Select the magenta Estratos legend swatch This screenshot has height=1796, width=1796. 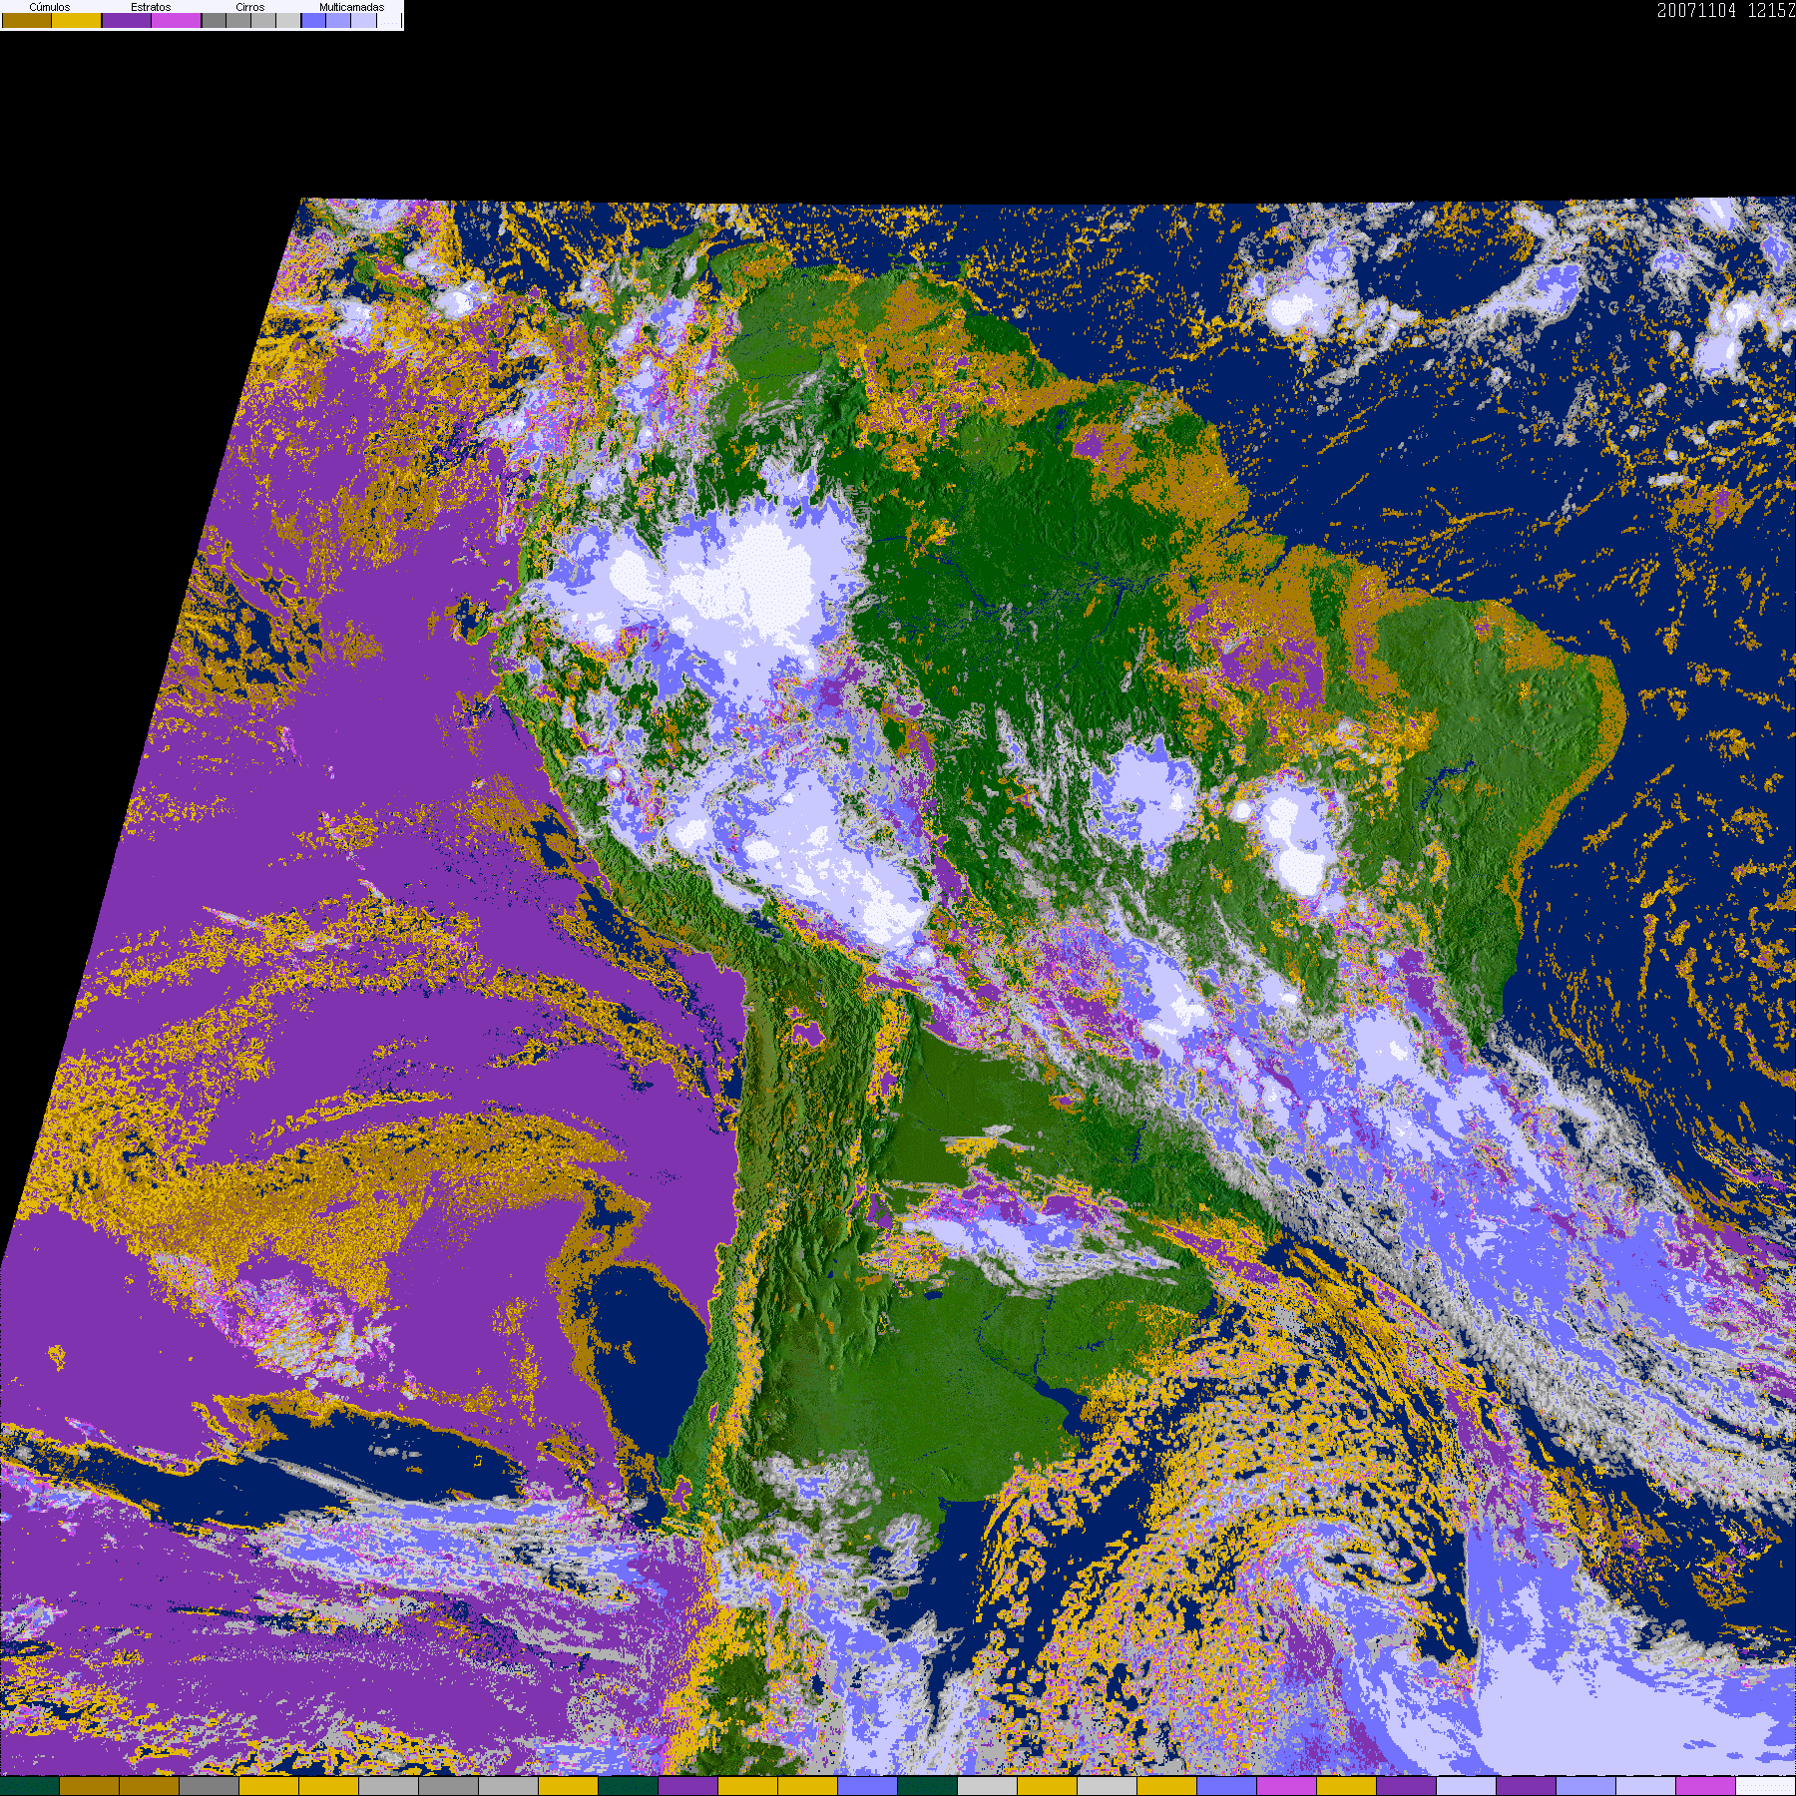[x=177, y=20]
